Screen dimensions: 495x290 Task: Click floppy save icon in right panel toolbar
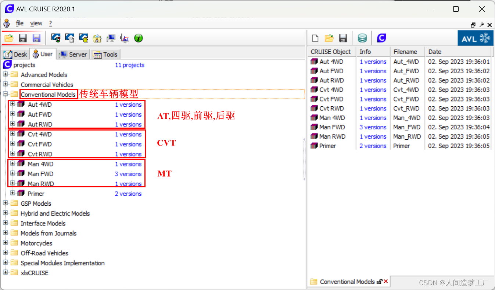point(343,38)
